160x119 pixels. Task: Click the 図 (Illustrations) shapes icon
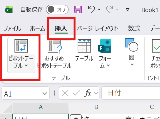pyautogui.click(x=132, y=45)
